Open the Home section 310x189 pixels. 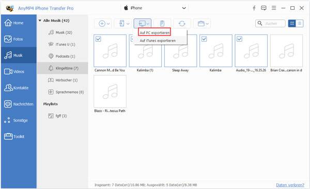pyautogui.click(x=19, y=23)
